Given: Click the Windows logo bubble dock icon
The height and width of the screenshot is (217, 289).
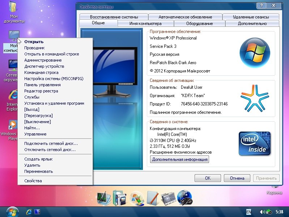Looking at the screenshot, I should [x=137, y=198].
